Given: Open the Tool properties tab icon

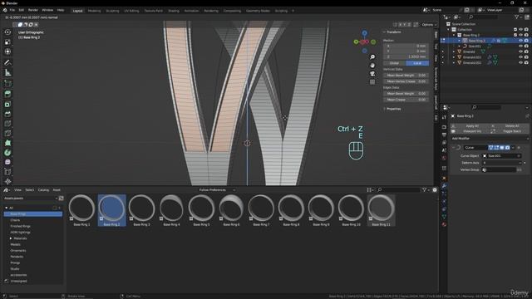Looking at the screenshot, I should pos(444,117).
